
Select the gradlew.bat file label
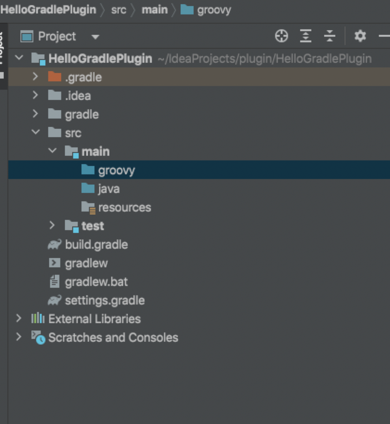(x=96, y=282)
